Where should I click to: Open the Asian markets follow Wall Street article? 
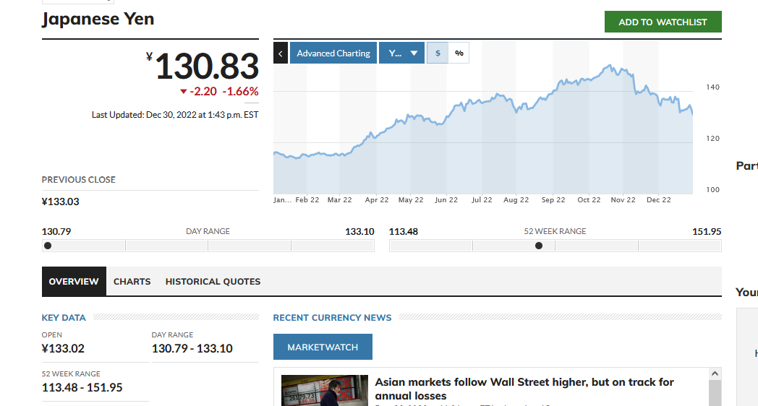(x=524, y=389)
